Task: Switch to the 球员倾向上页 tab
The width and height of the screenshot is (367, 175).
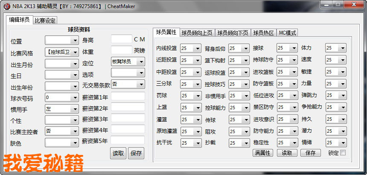Action: pyautogui.click(x=196, y=33)
